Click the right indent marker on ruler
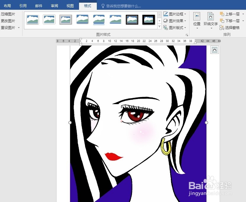Viewport: 246px width, 202px height. click(x=195, y=43)
